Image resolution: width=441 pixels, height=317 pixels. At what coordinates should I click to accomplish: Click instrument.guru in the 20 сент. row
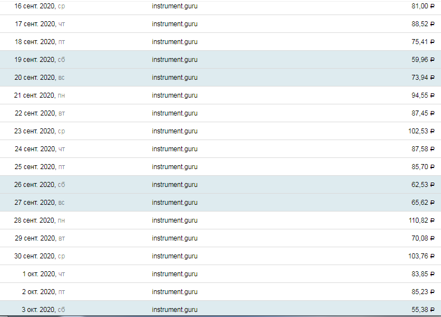(175, 78)
